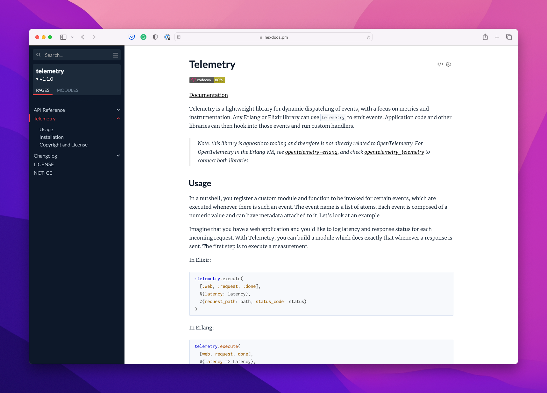The height and width of the screenshot is (393, 547).
Task: Open the v1.1.0 version dropdown
Action: click(x=45, y=79)
